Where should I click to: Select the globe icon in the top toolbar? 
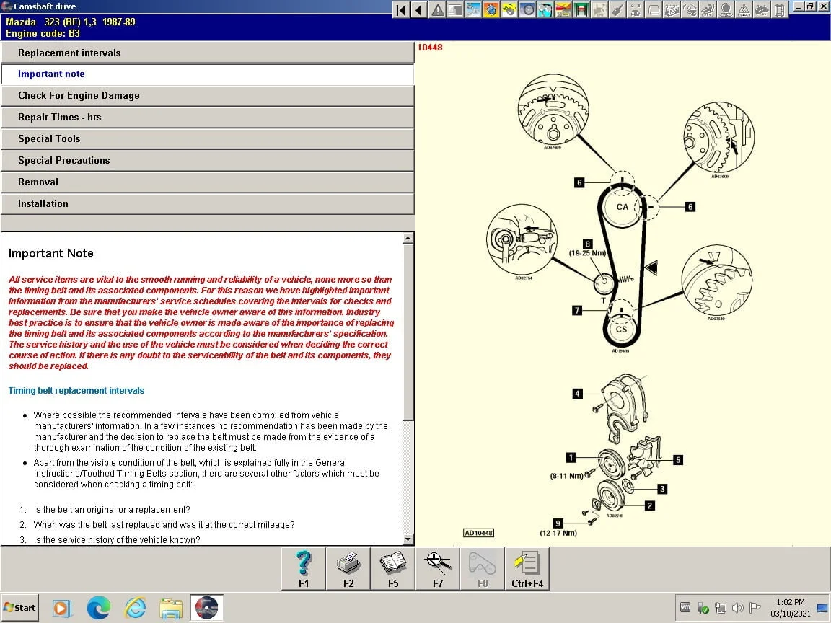tap(491, 9)
